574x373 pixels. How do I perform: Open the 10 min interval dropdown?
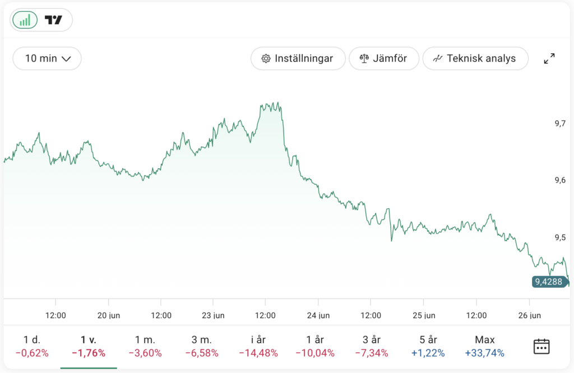tap(47, 58)
